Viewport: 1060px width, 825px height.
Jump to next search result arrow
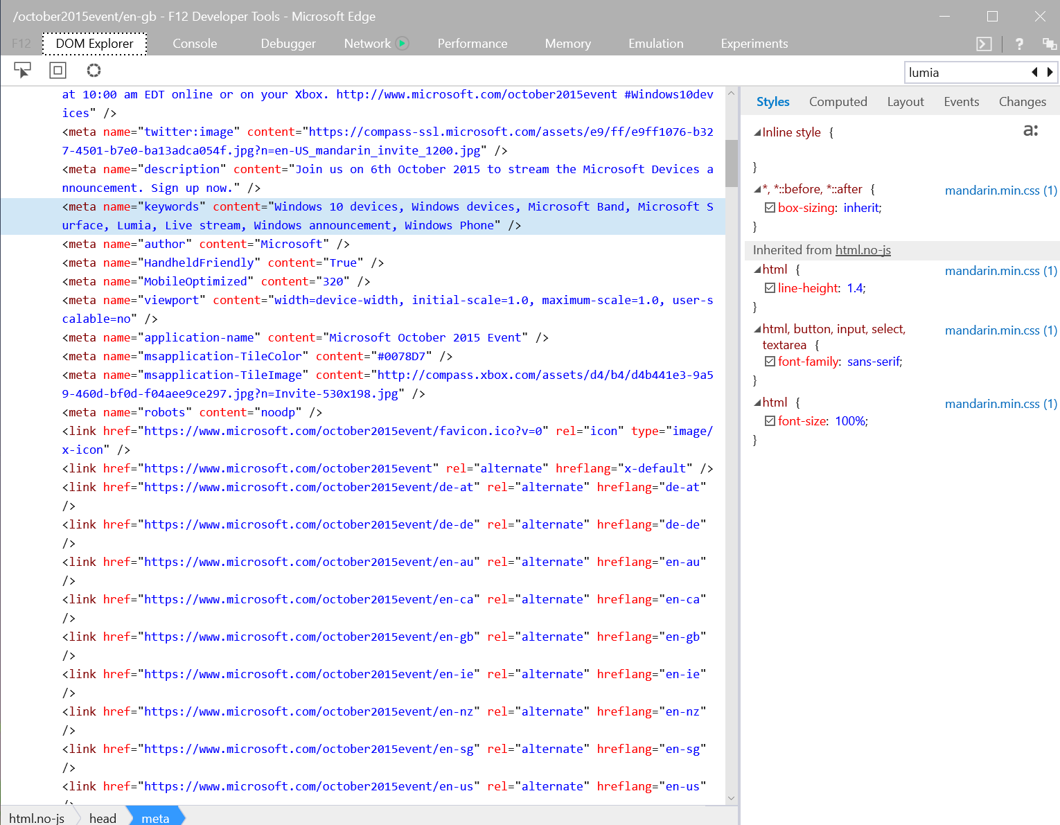1050,72
